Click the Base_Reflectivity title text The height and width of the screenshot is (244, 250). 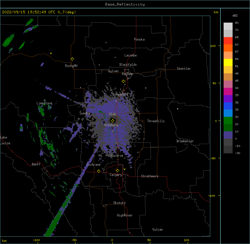(125, 4)
